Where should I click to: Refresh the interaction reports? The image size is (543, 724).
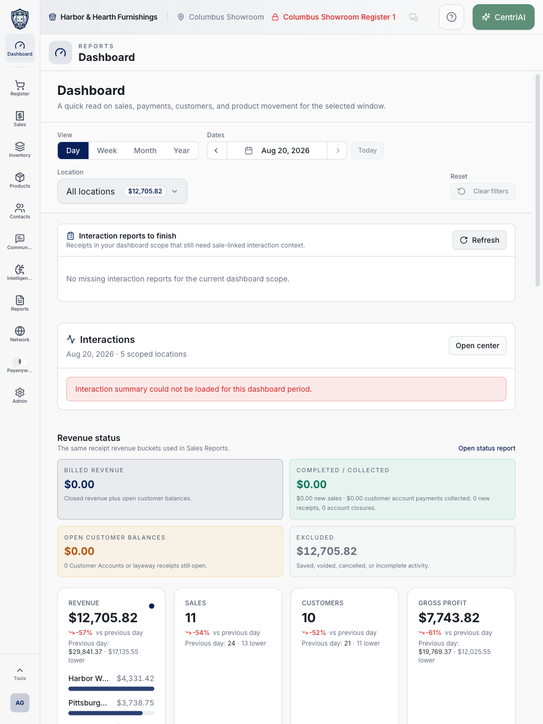click(x=479, y=240)
